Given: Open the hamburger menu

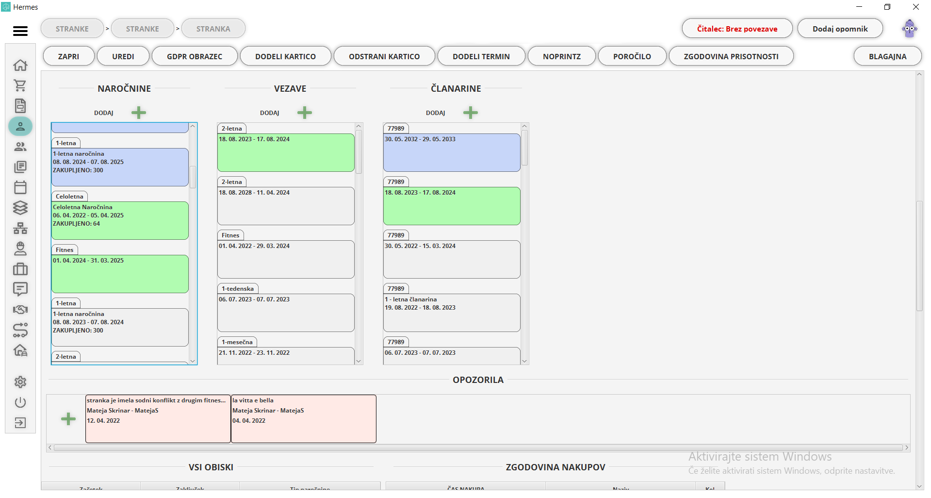Looking at the screenshot, I should [x=20, y=31].
